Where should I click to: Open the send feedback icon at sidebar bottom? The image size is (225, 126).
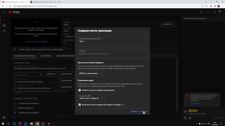pyautogui.click(x=4, y=118)
